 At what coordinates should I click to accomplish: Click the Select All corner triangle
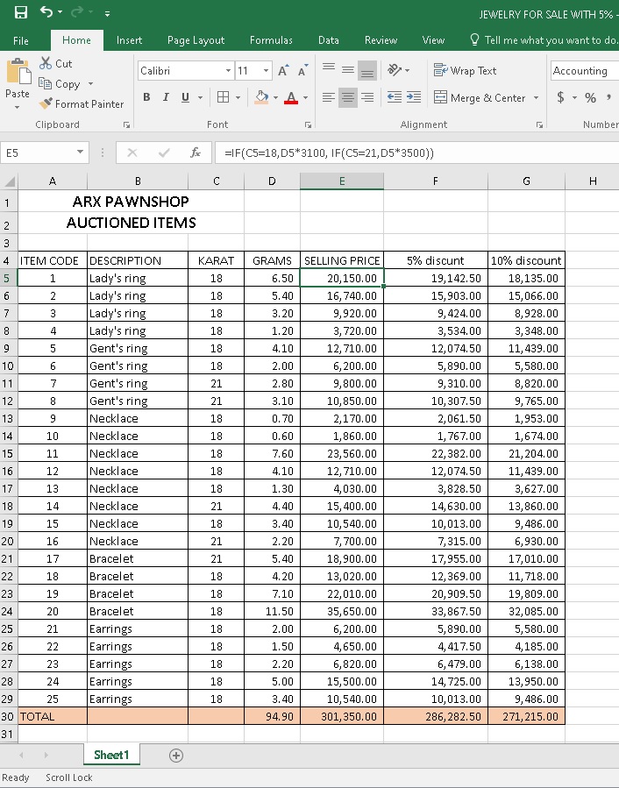(10, 181)
